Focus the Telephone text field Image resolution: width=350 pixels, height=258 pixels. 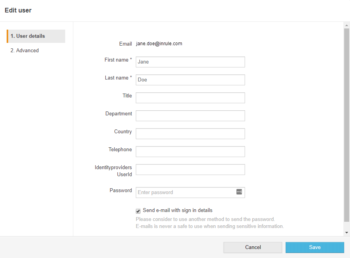pos(190,152)
